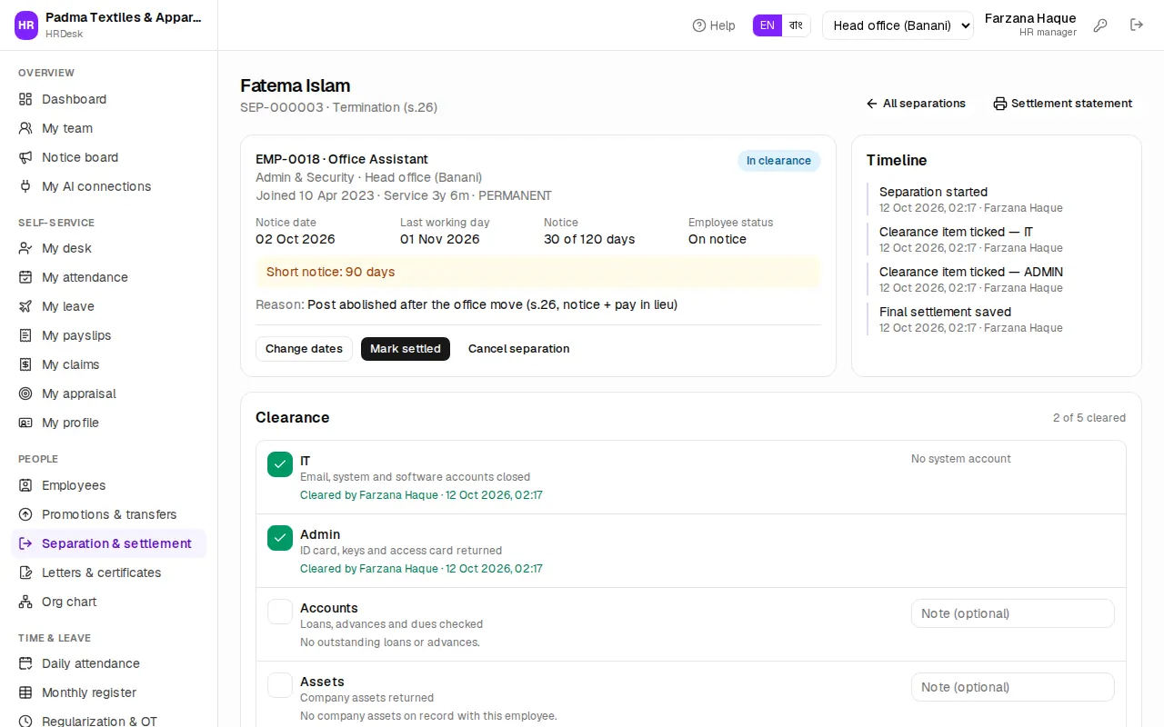Screen dimensions: 1164x727
Task: Click the Mark settled button
Action: [x=406, y=349]
